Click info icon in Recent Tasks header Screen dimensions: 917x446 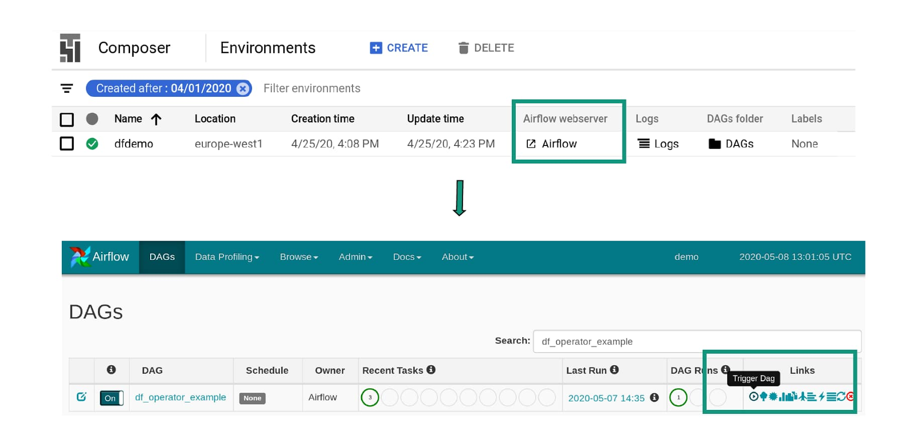point(431,370)
